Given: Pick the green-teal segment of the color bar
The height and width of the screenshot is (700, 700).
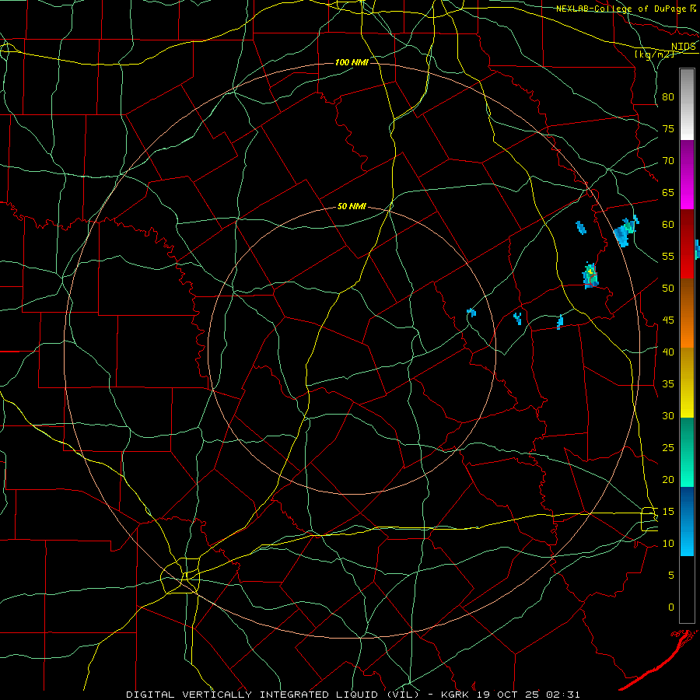Looking at the screenshot, I should pos(687,452).
